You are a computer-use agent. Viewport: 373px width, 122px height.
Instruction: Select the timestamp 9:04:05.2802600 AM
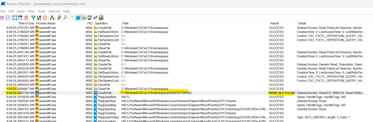(x=20, y=64)
